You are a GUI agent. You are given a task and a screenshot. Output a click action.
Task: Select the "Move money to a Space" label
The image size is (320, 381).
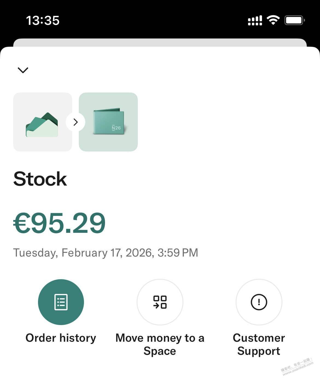[x=160, y=344]
